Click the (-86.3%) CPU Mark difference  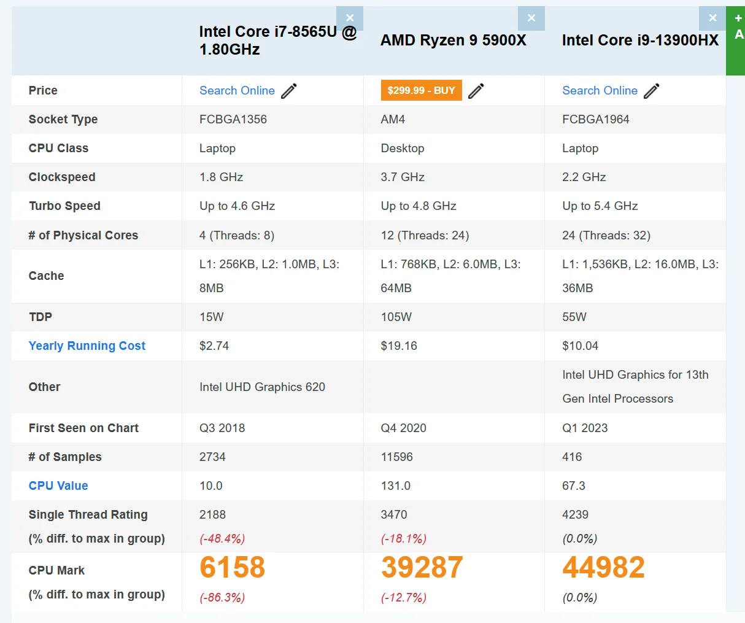tap(222, 597)
